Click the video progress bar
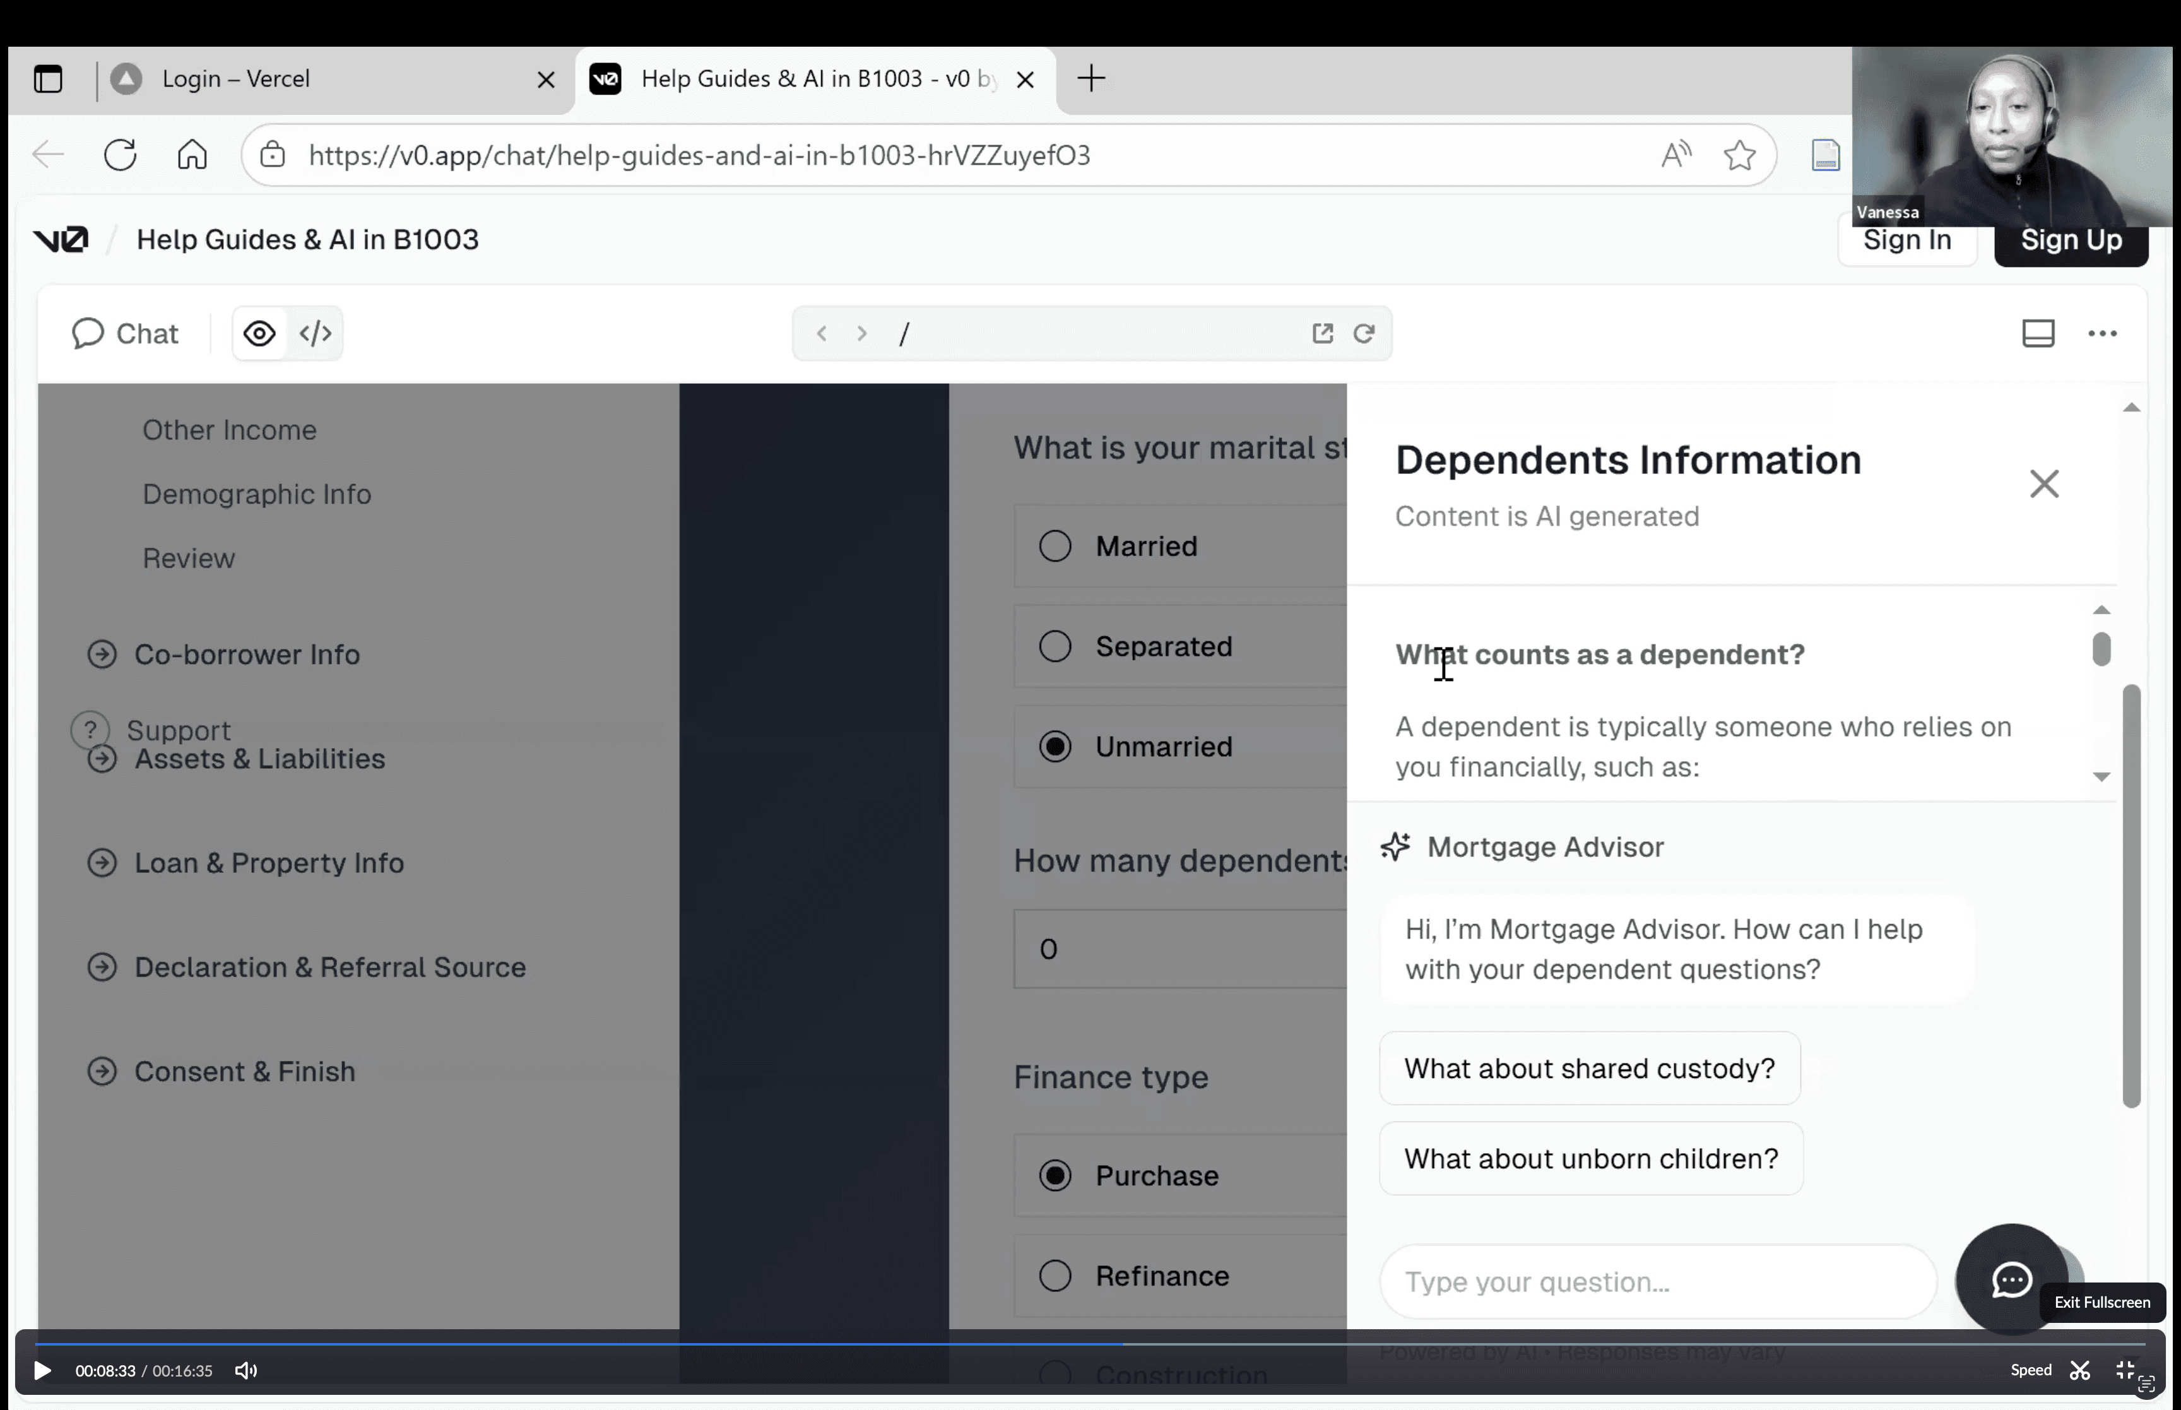The height and width of the screenshot is (1410, 2181). click(x=1089, y=1343)
